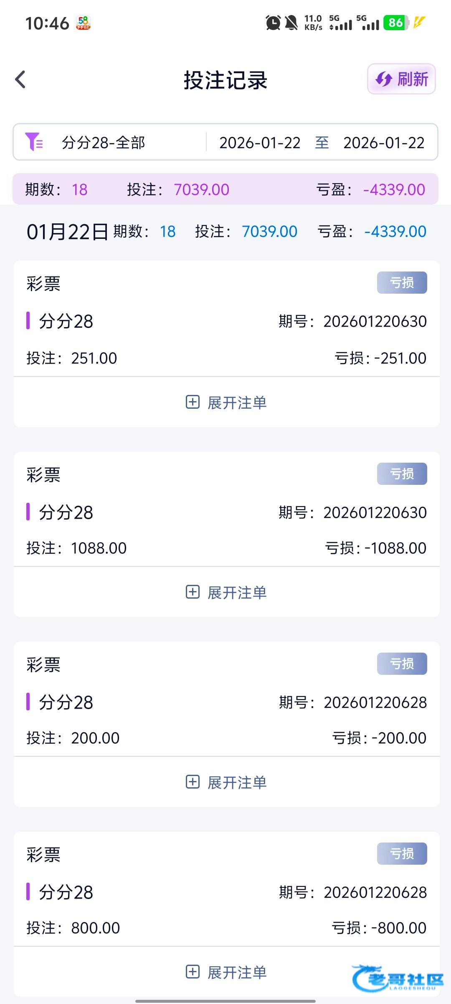Expand 展开注单 for the 200.00 bet
Image resolution: width=451 pixels, height=1004 pixels.
(x=226, y=782)
